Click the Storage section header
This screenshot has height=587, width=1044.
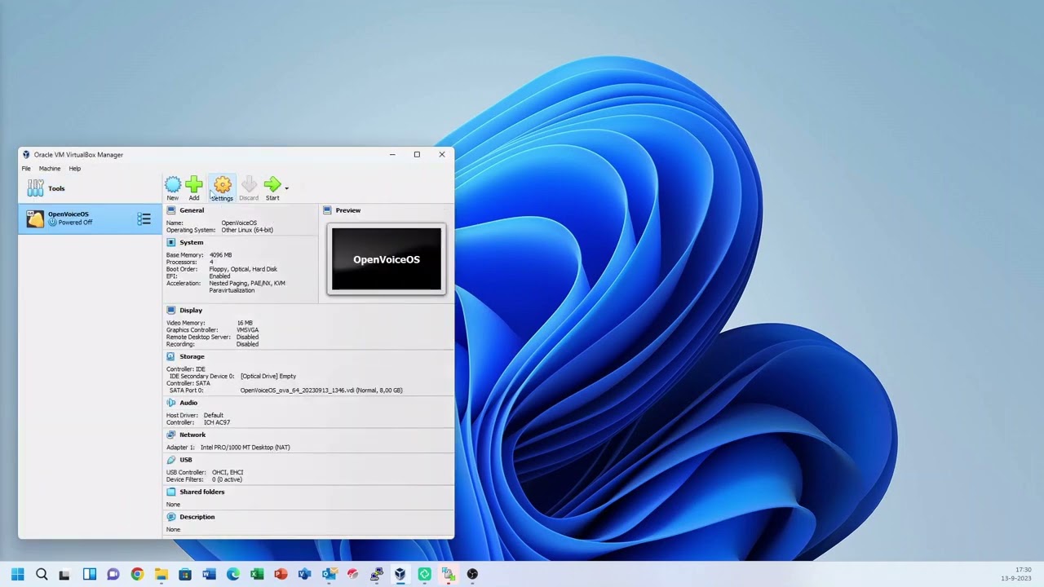pyautogui.click(x=192, y=356)
